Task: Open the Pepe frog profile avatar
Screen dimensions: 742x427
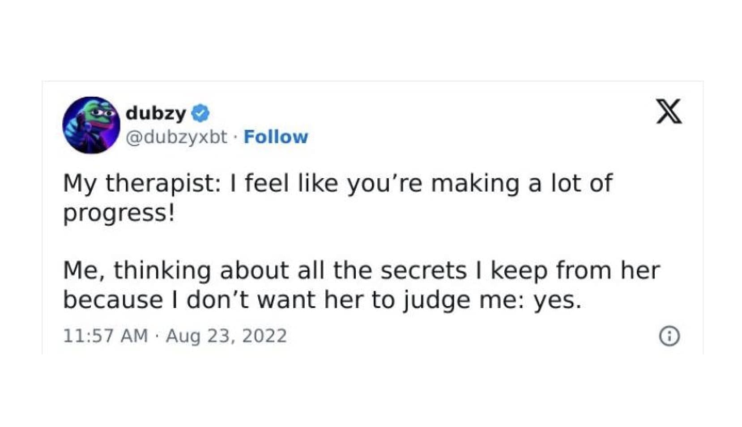Action: pos(91,125)
